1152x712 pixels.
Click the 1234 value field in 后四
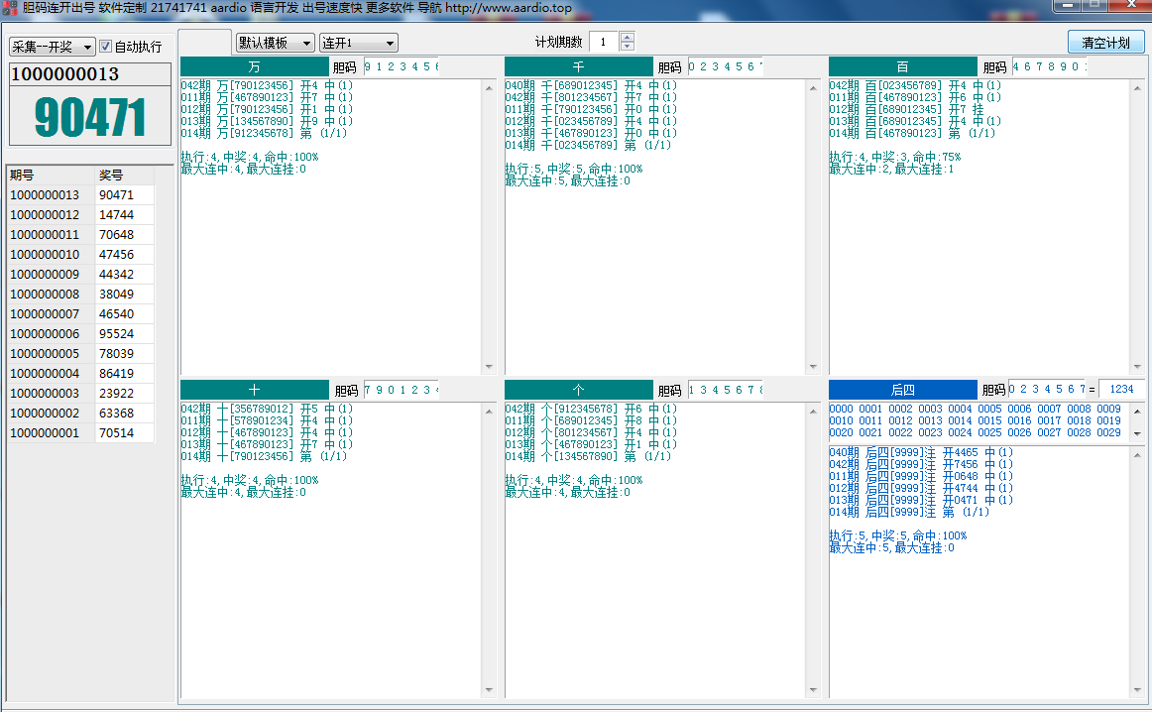tap(1121, 390)
